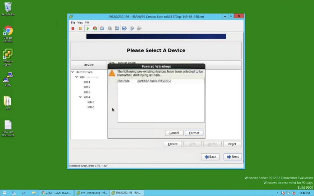Image resolution: width=314 pixels, height=196 pixels.
Task: Open the VM menu
Action: point(87,23)
